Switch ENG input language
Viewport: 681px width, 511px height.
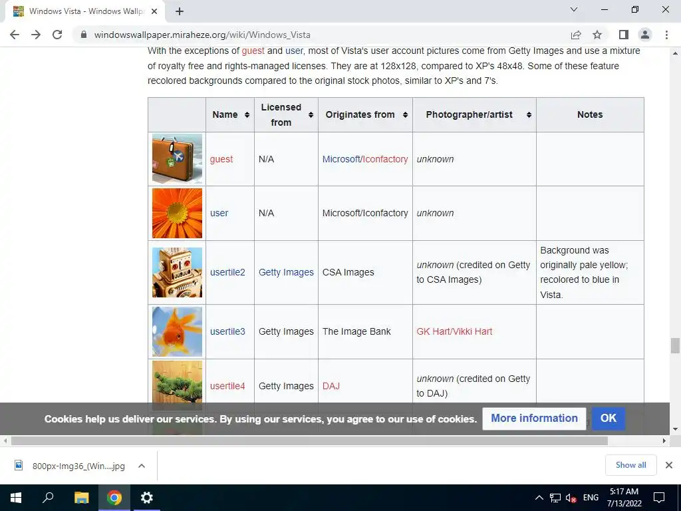coord(591,498)
